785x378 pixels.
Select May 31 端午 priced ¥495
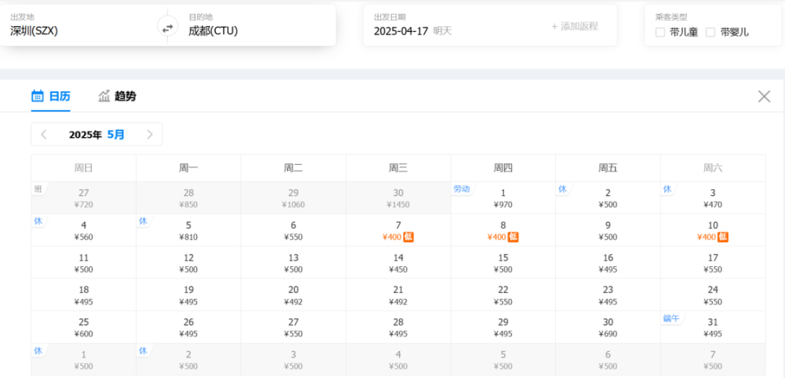coord(713,327)
